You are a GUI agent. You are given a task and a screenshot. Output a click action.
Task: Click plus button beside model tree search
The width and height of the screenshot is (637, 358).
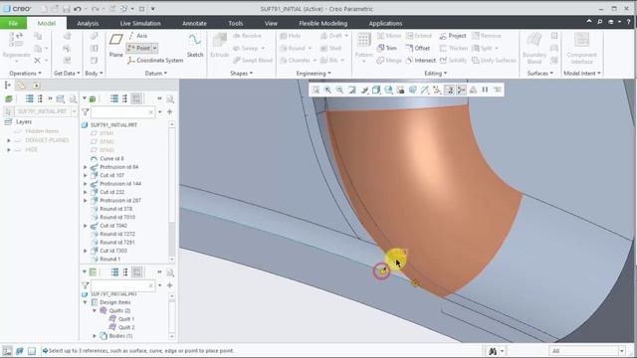click(170, 111)
